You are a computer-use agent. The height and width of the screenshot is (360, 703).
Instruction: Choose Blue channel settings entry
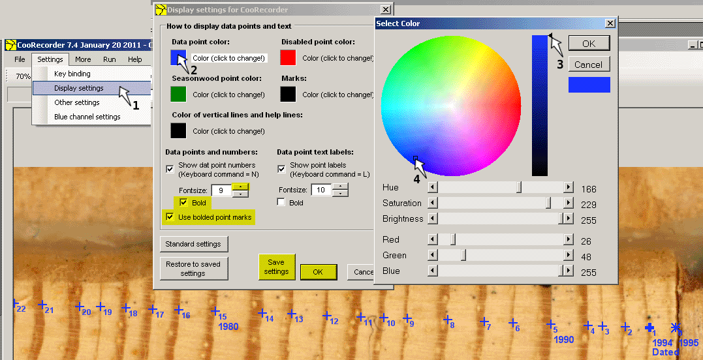pyautogui.click(x=92, y=117)
